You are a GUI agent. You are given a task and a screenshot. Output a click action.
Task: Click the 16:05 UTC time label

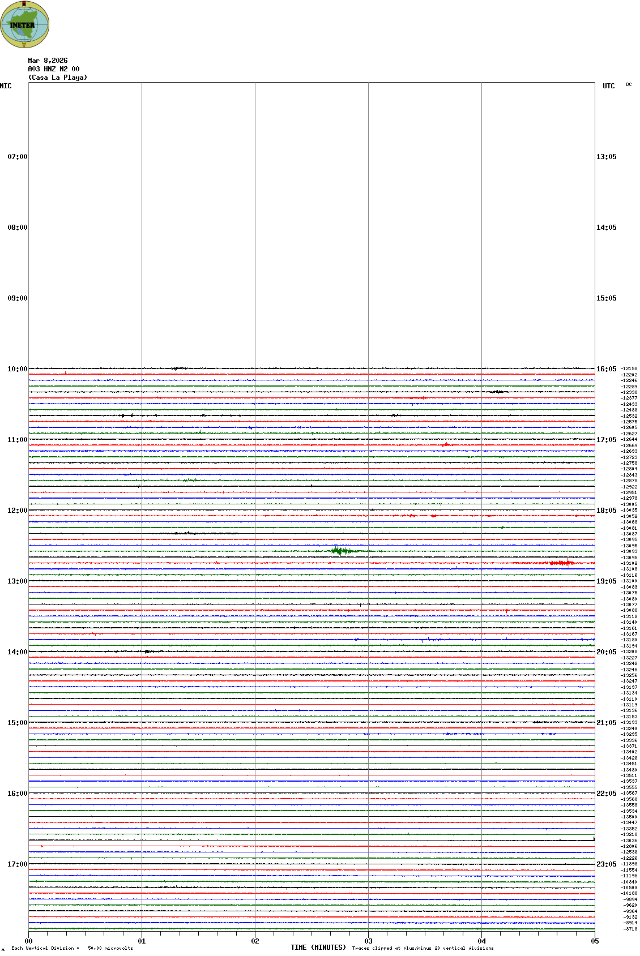606,369
